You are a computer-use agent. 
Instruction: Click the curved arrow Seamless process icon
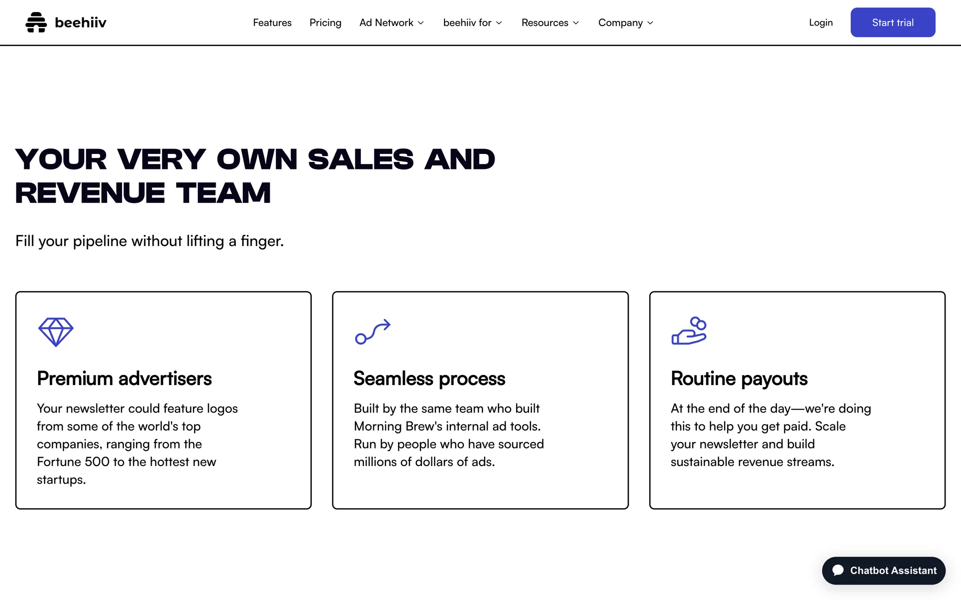tap(372, 331)
